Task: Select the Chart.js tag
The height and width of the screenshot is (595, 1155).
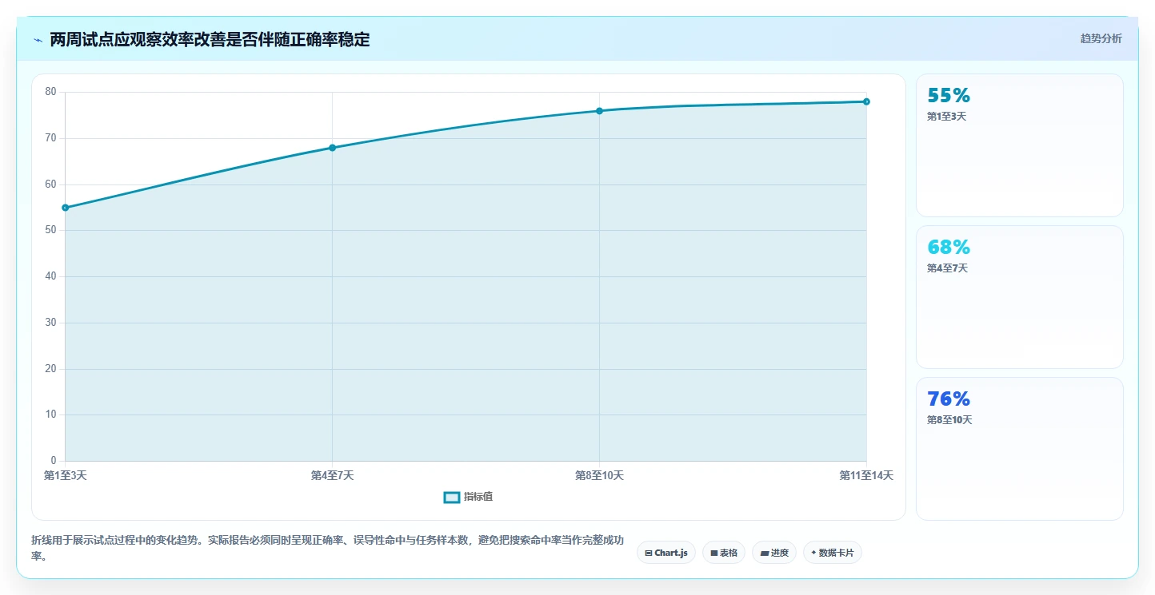Action: click(x=666, y=553)
